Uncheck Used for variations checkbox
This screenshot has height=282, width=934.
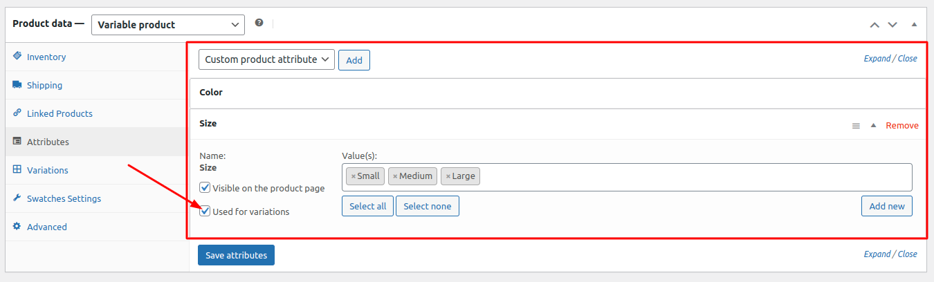point(205,211)
